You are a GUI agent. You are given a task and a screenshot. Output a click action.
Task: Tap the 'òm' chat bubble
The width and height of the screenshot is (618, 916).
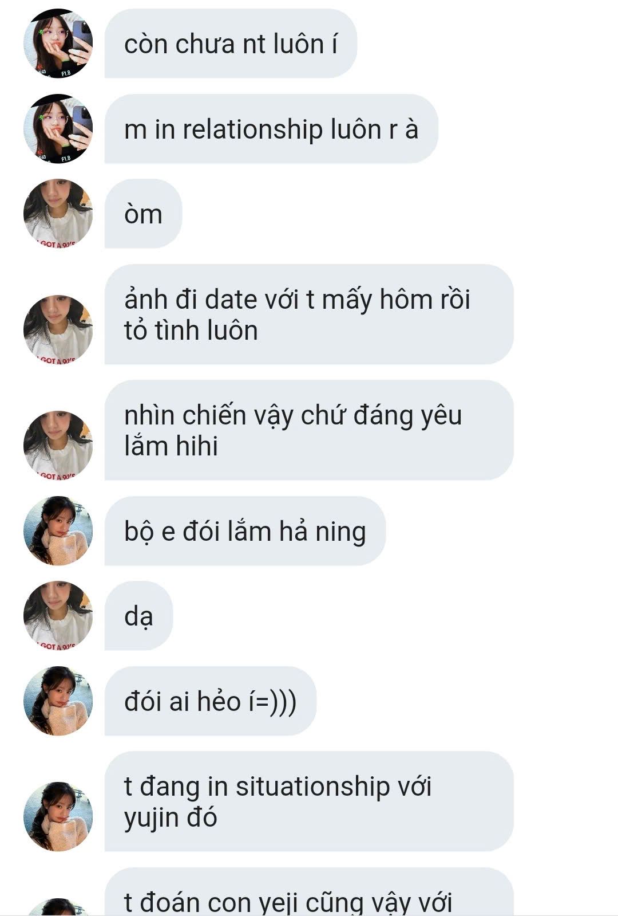[x=143, y=214]
